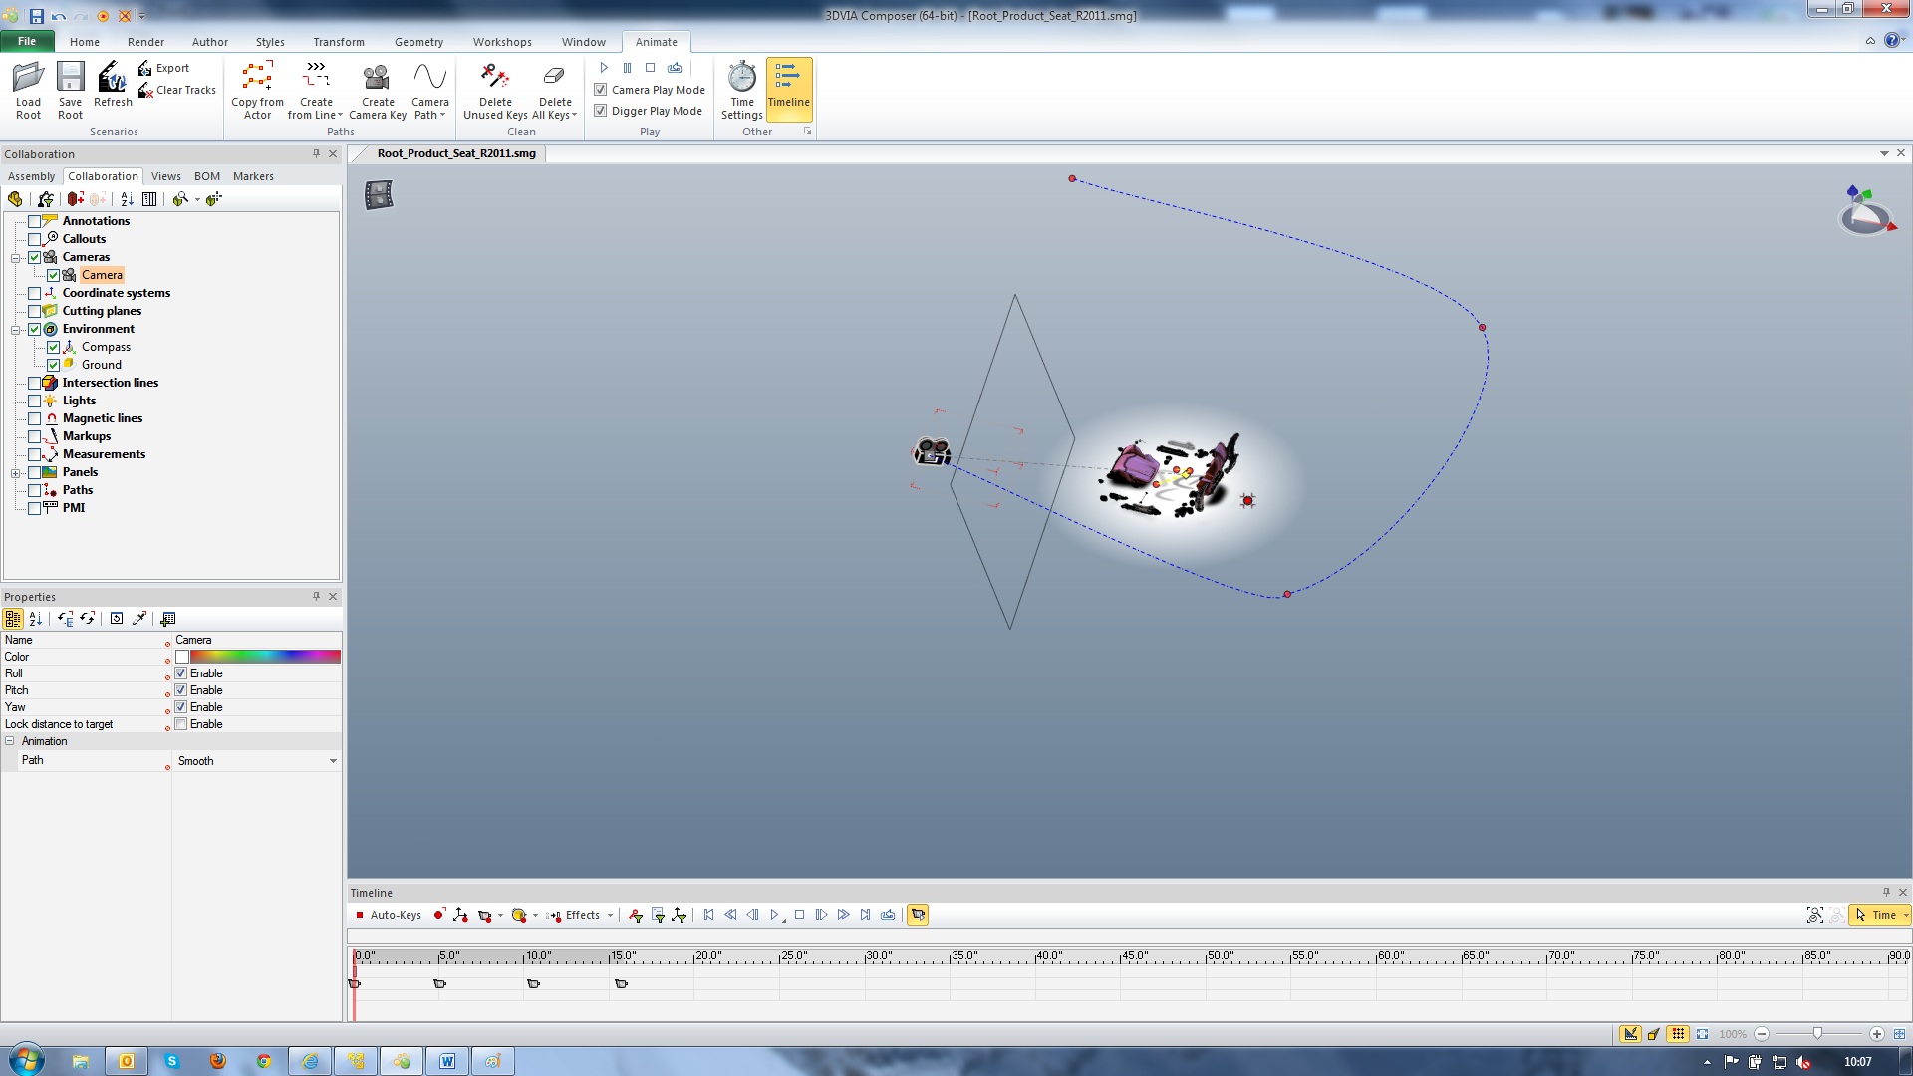Image resolution: width=1913 pixels, height=1076 pixels.
Task: Click Export scenarios button
Action: tap(164, 68)
